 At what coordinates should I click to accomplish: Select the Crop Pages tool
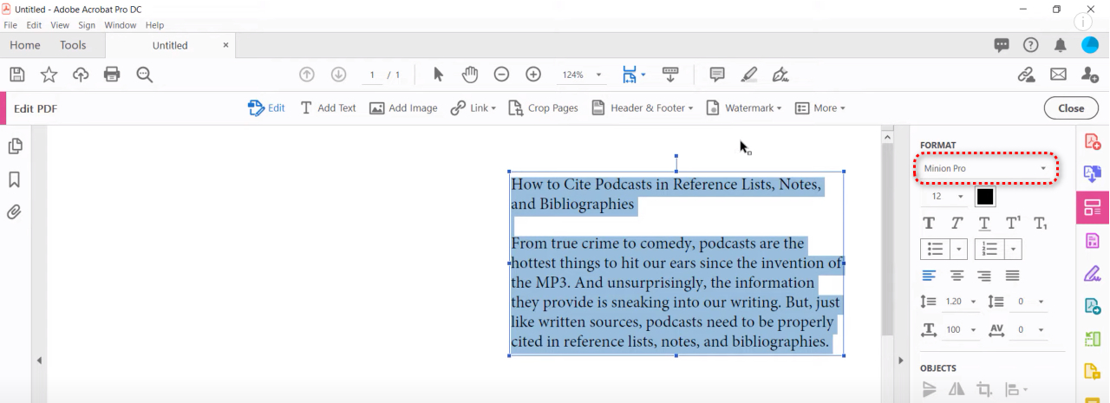[x=543, y=108]
